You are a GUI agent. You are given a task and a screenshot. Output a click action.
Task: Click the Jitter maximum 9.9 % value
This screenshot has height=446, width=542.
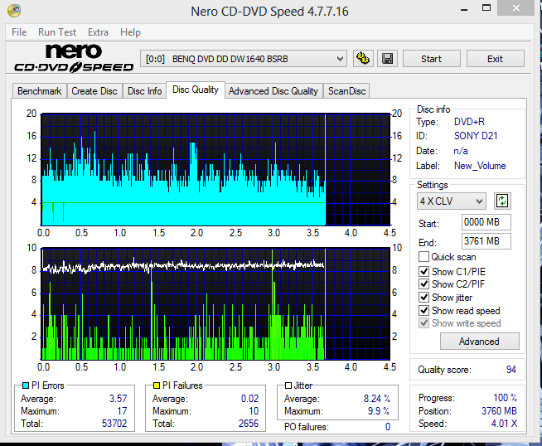(x=379, y=411)
